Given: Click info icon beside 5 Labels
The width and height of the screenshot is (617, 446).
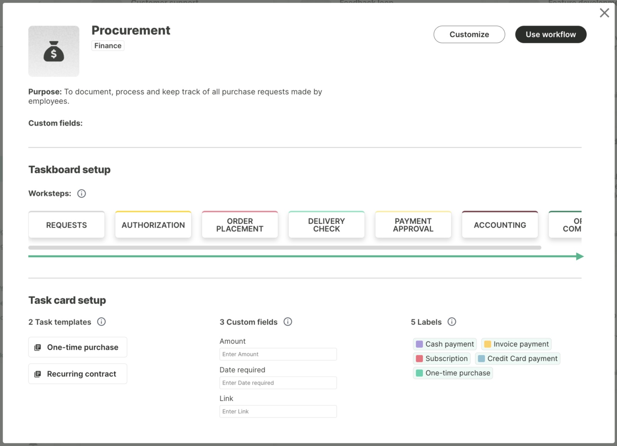Looking at the screenshot, I should click(452, 322).
